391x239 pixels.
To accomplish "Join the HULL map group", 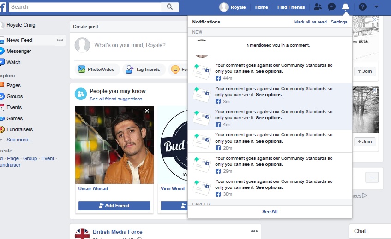I will pyautogui.click(x=365, y=71).
